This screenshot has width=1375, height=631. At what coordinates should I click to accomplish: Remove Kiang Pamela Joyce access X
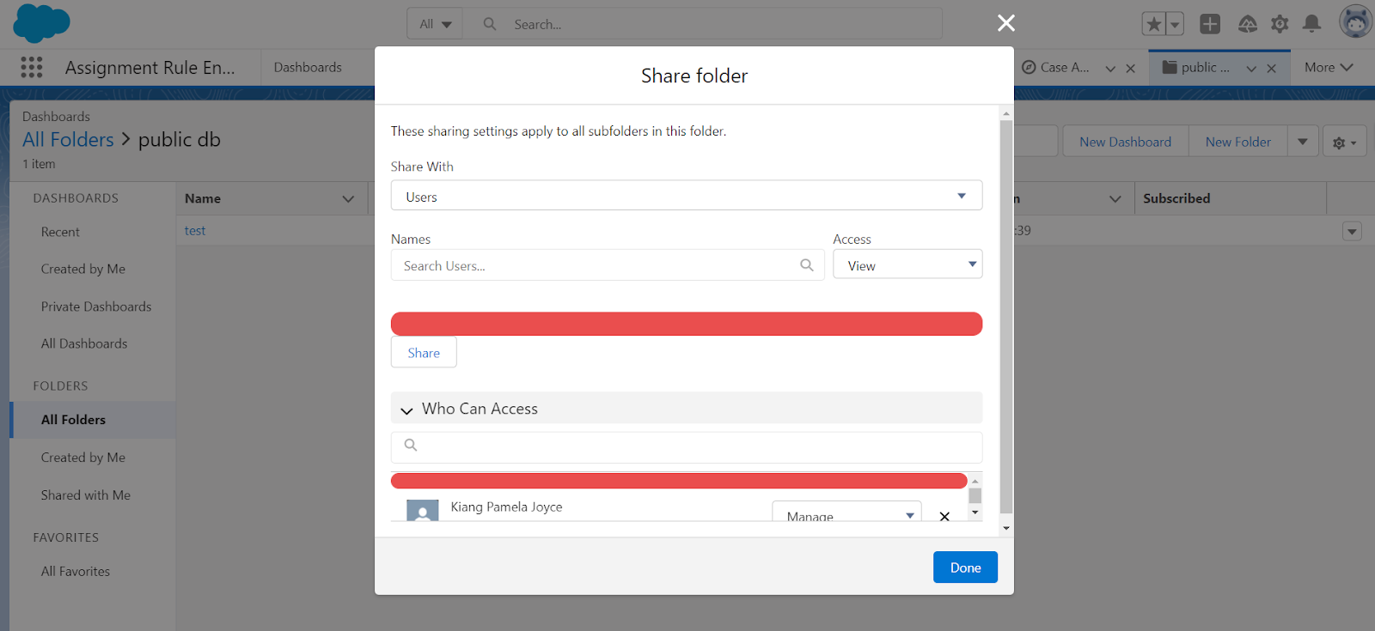[944, 516]
